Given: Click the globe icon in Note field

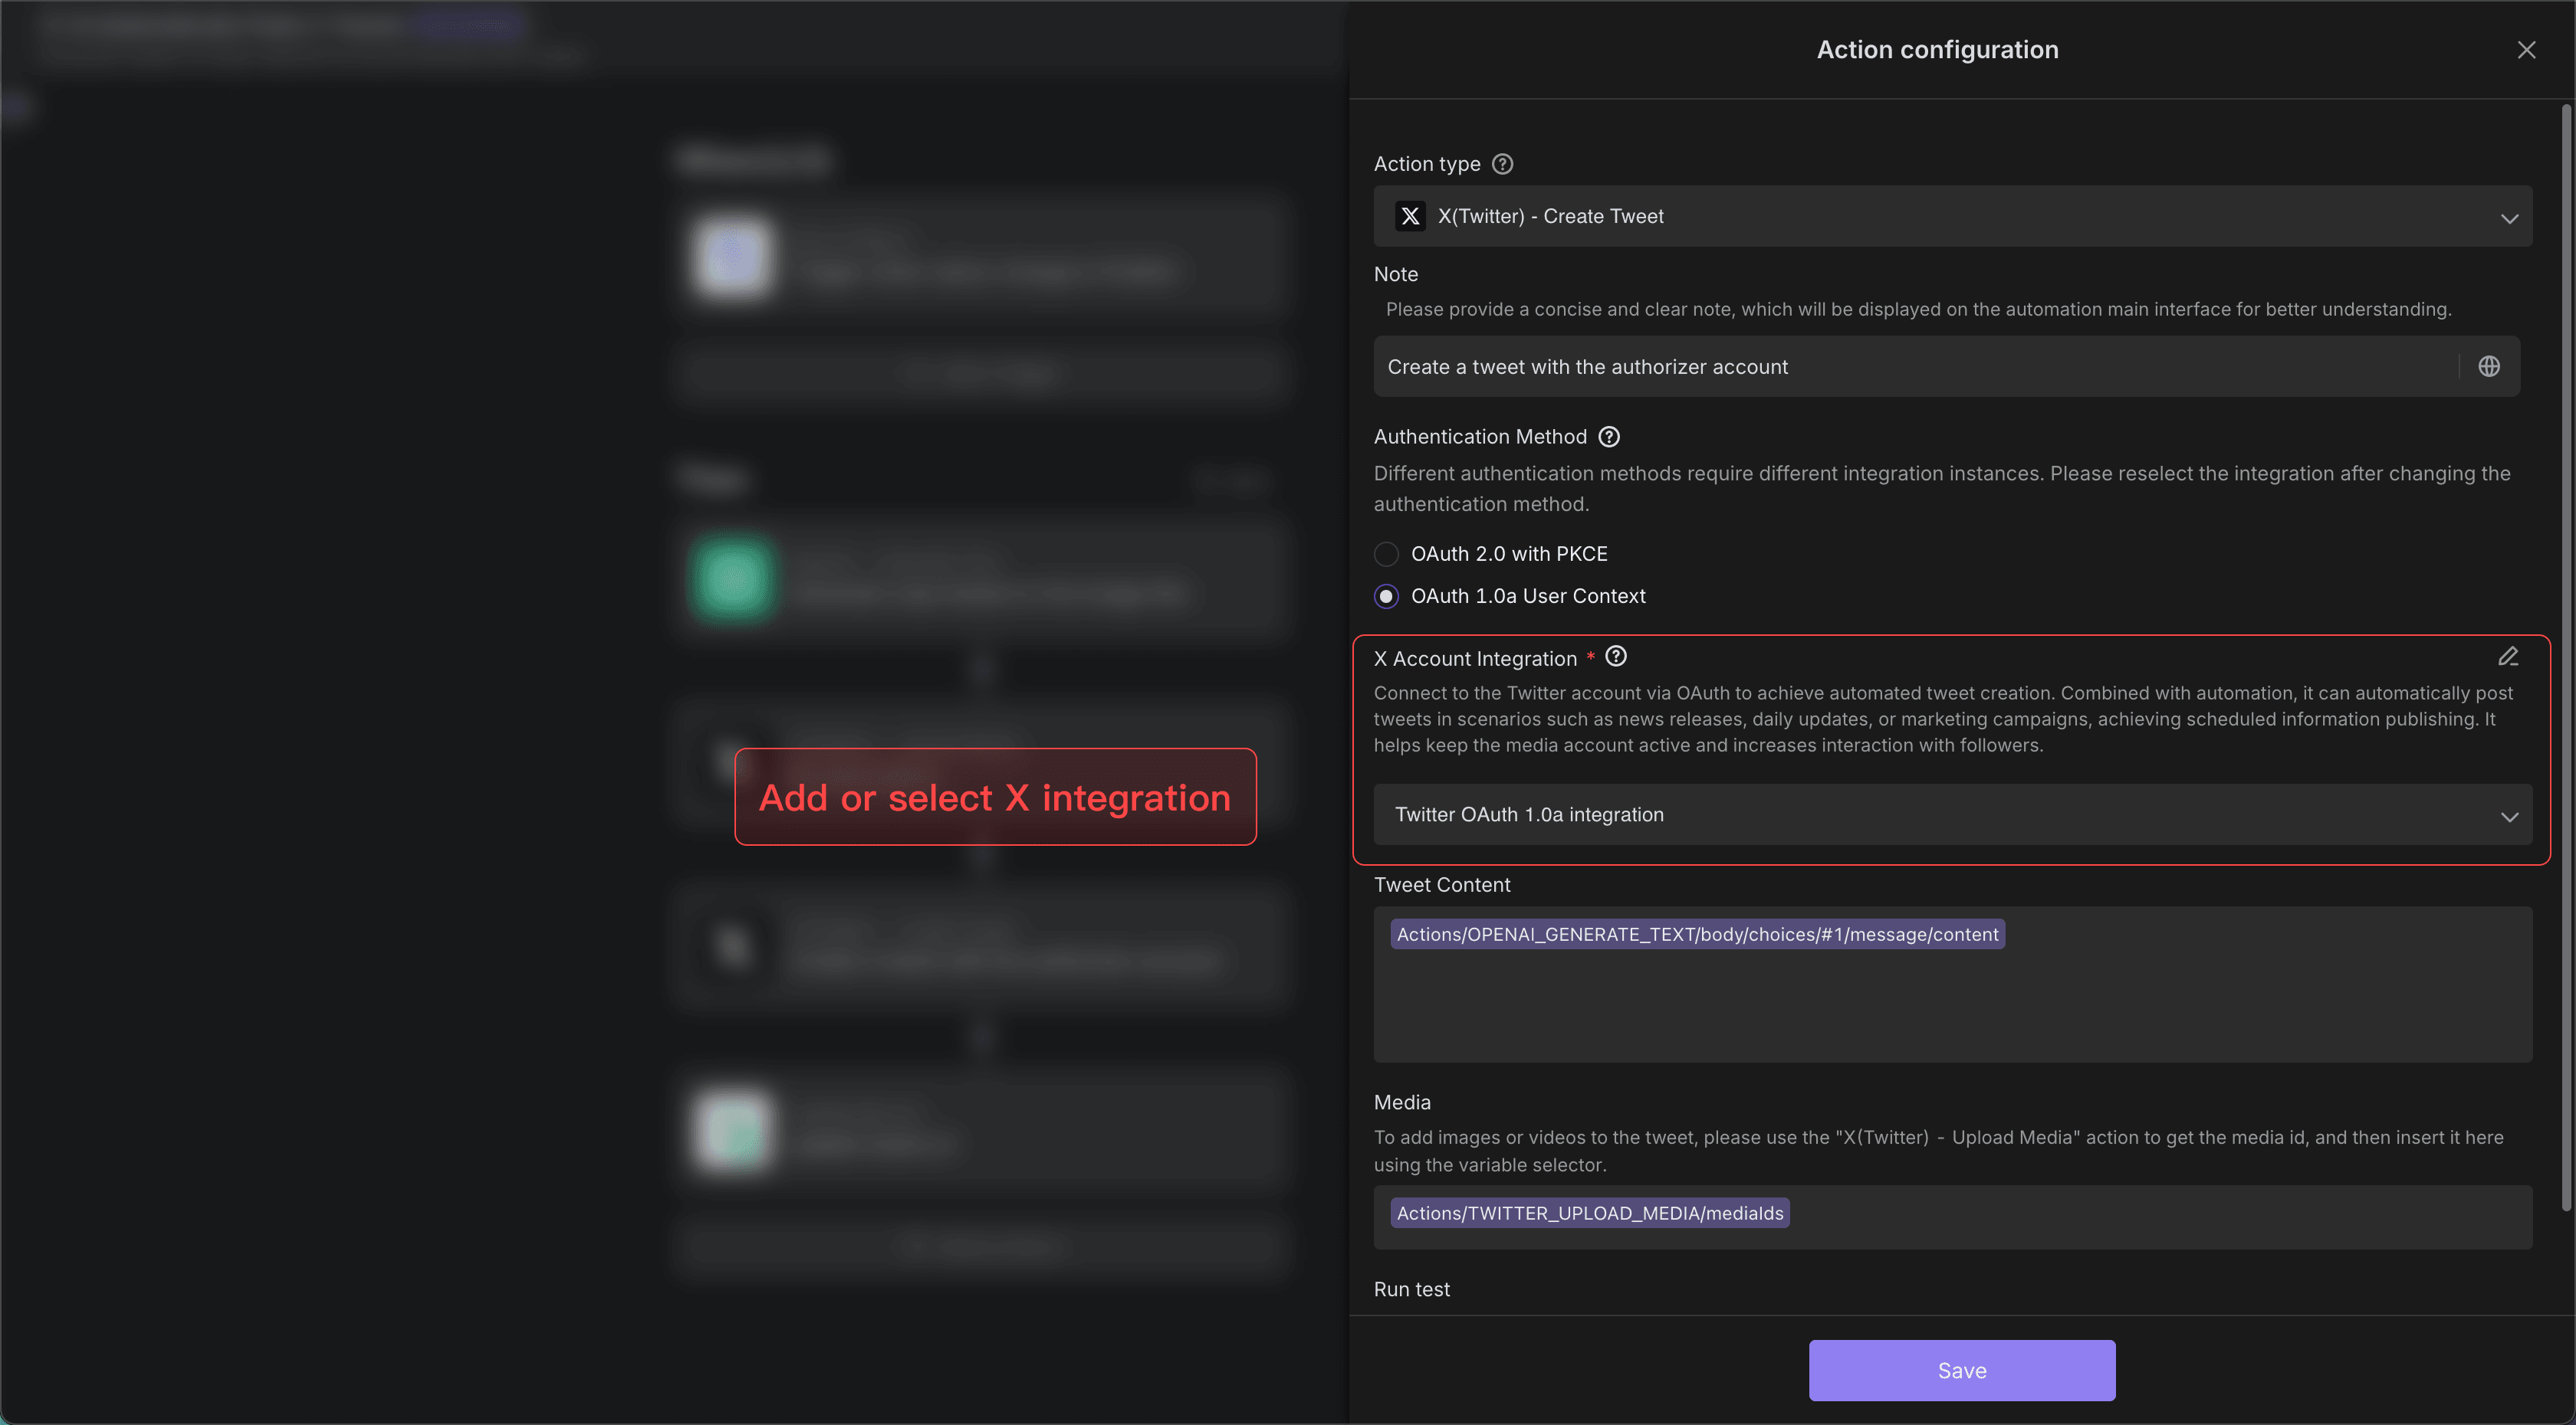Looking at the screenshot, I should (2489, 367).
